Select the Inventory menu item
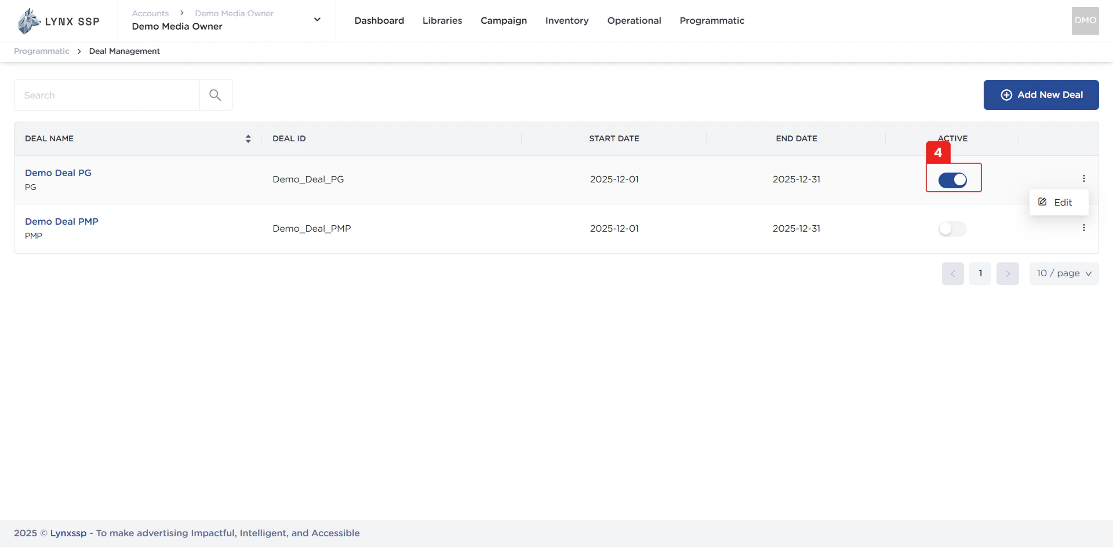 pos(567,20)
